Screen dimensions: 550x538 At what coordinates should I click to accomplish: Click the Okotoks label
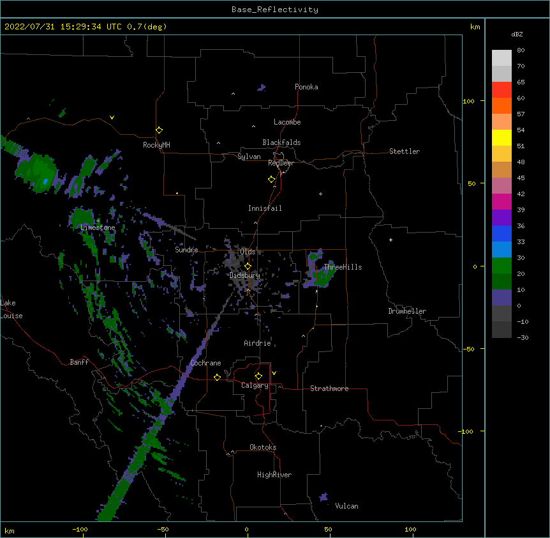point(263,447)
